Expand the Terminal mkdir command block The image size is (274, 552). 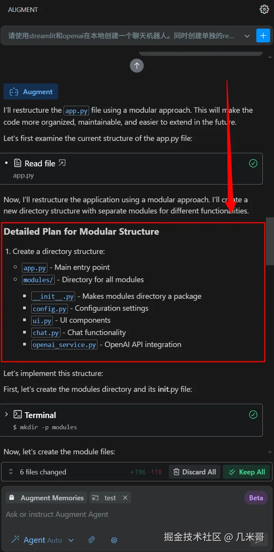tap(7, 415)
